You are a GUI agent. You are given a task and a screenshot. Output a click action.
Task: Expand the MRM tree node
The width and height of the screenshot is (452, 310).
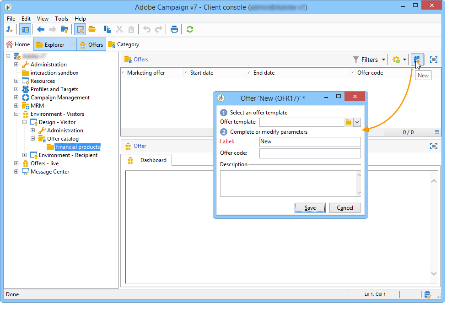(x=16, y=106)
